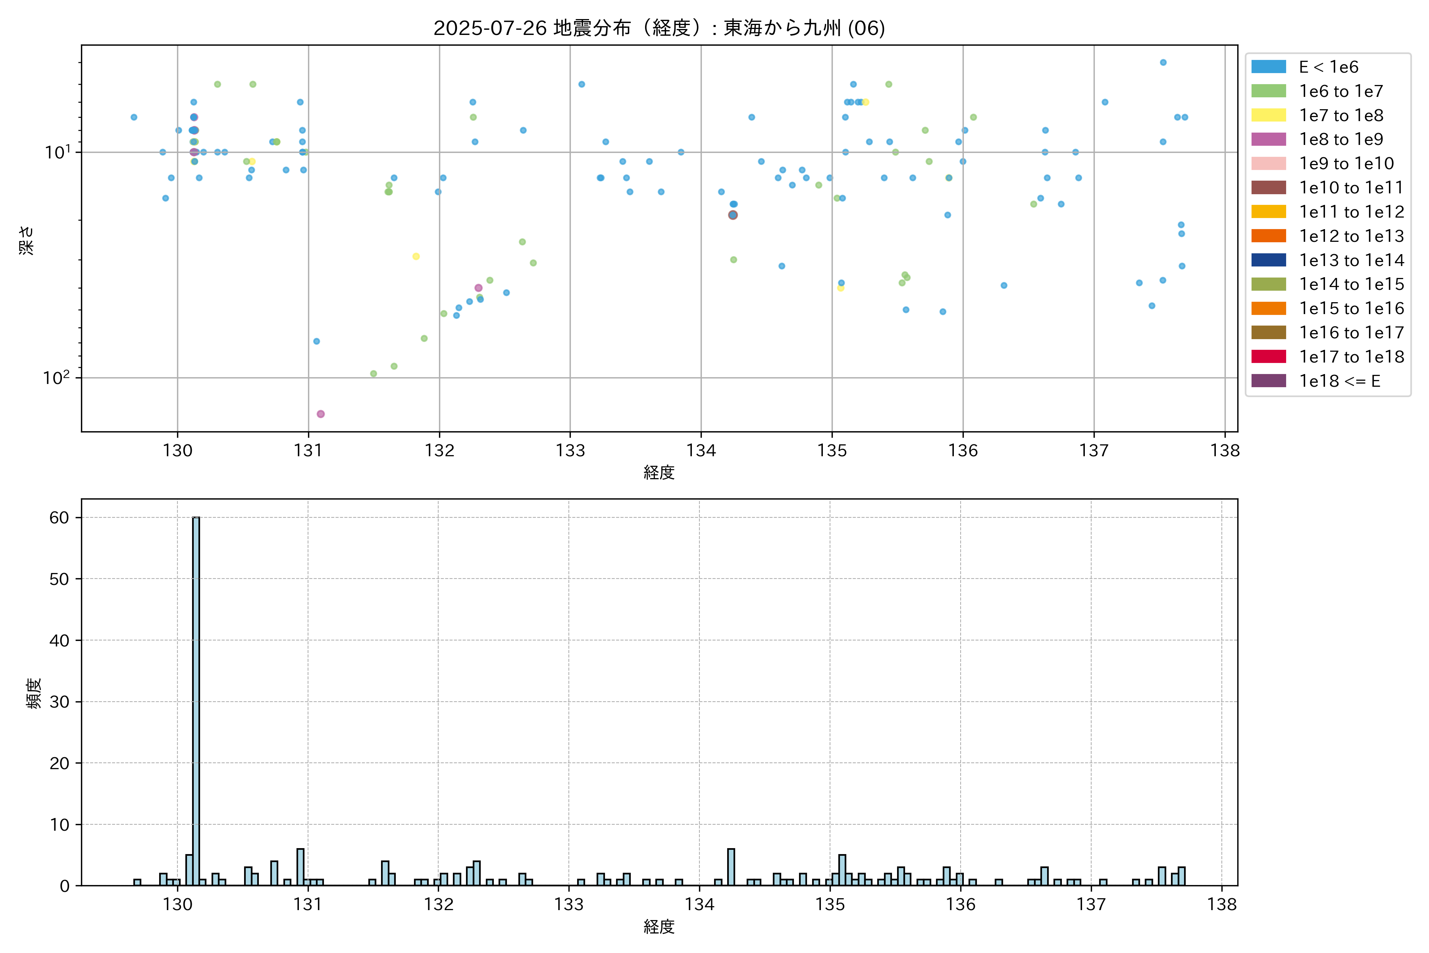Screen dimensions: 1429x953
Task: Click the magenta '1e8 to 1e9' legend swatch
Action: 1268,139
